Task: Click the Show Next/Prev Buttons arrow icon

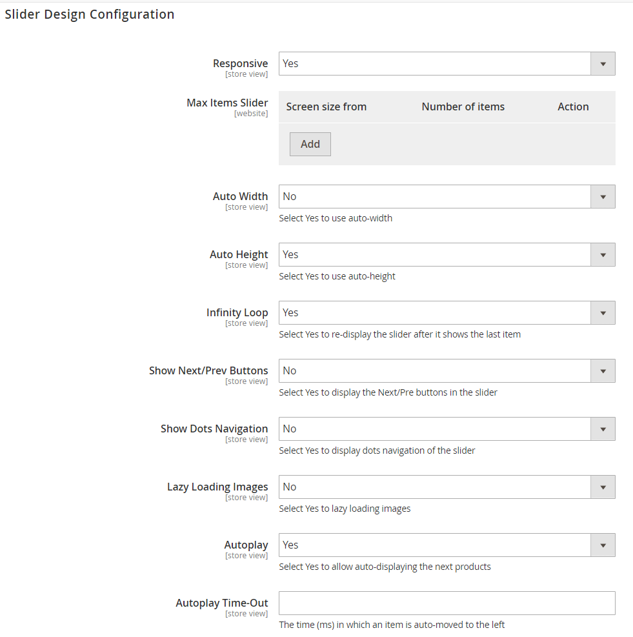Action: [603, 371]
